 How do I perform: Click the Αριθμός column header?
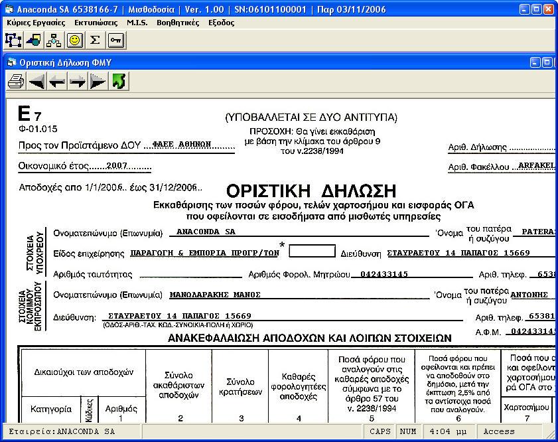[x=121, y=409]
